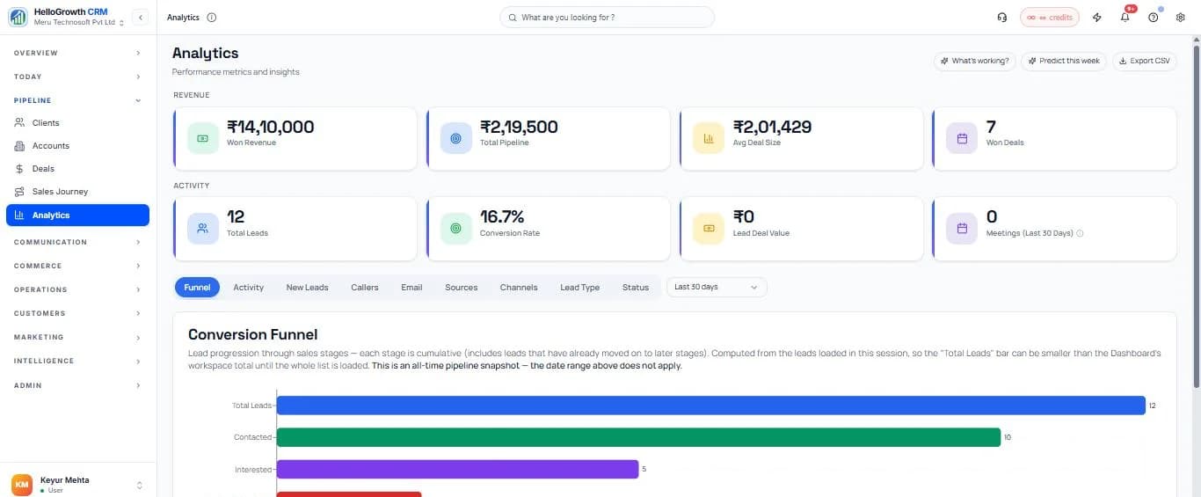Click the Sales Journey icon in sidebar
The image size is (1201, 497).
click(19, 192)
